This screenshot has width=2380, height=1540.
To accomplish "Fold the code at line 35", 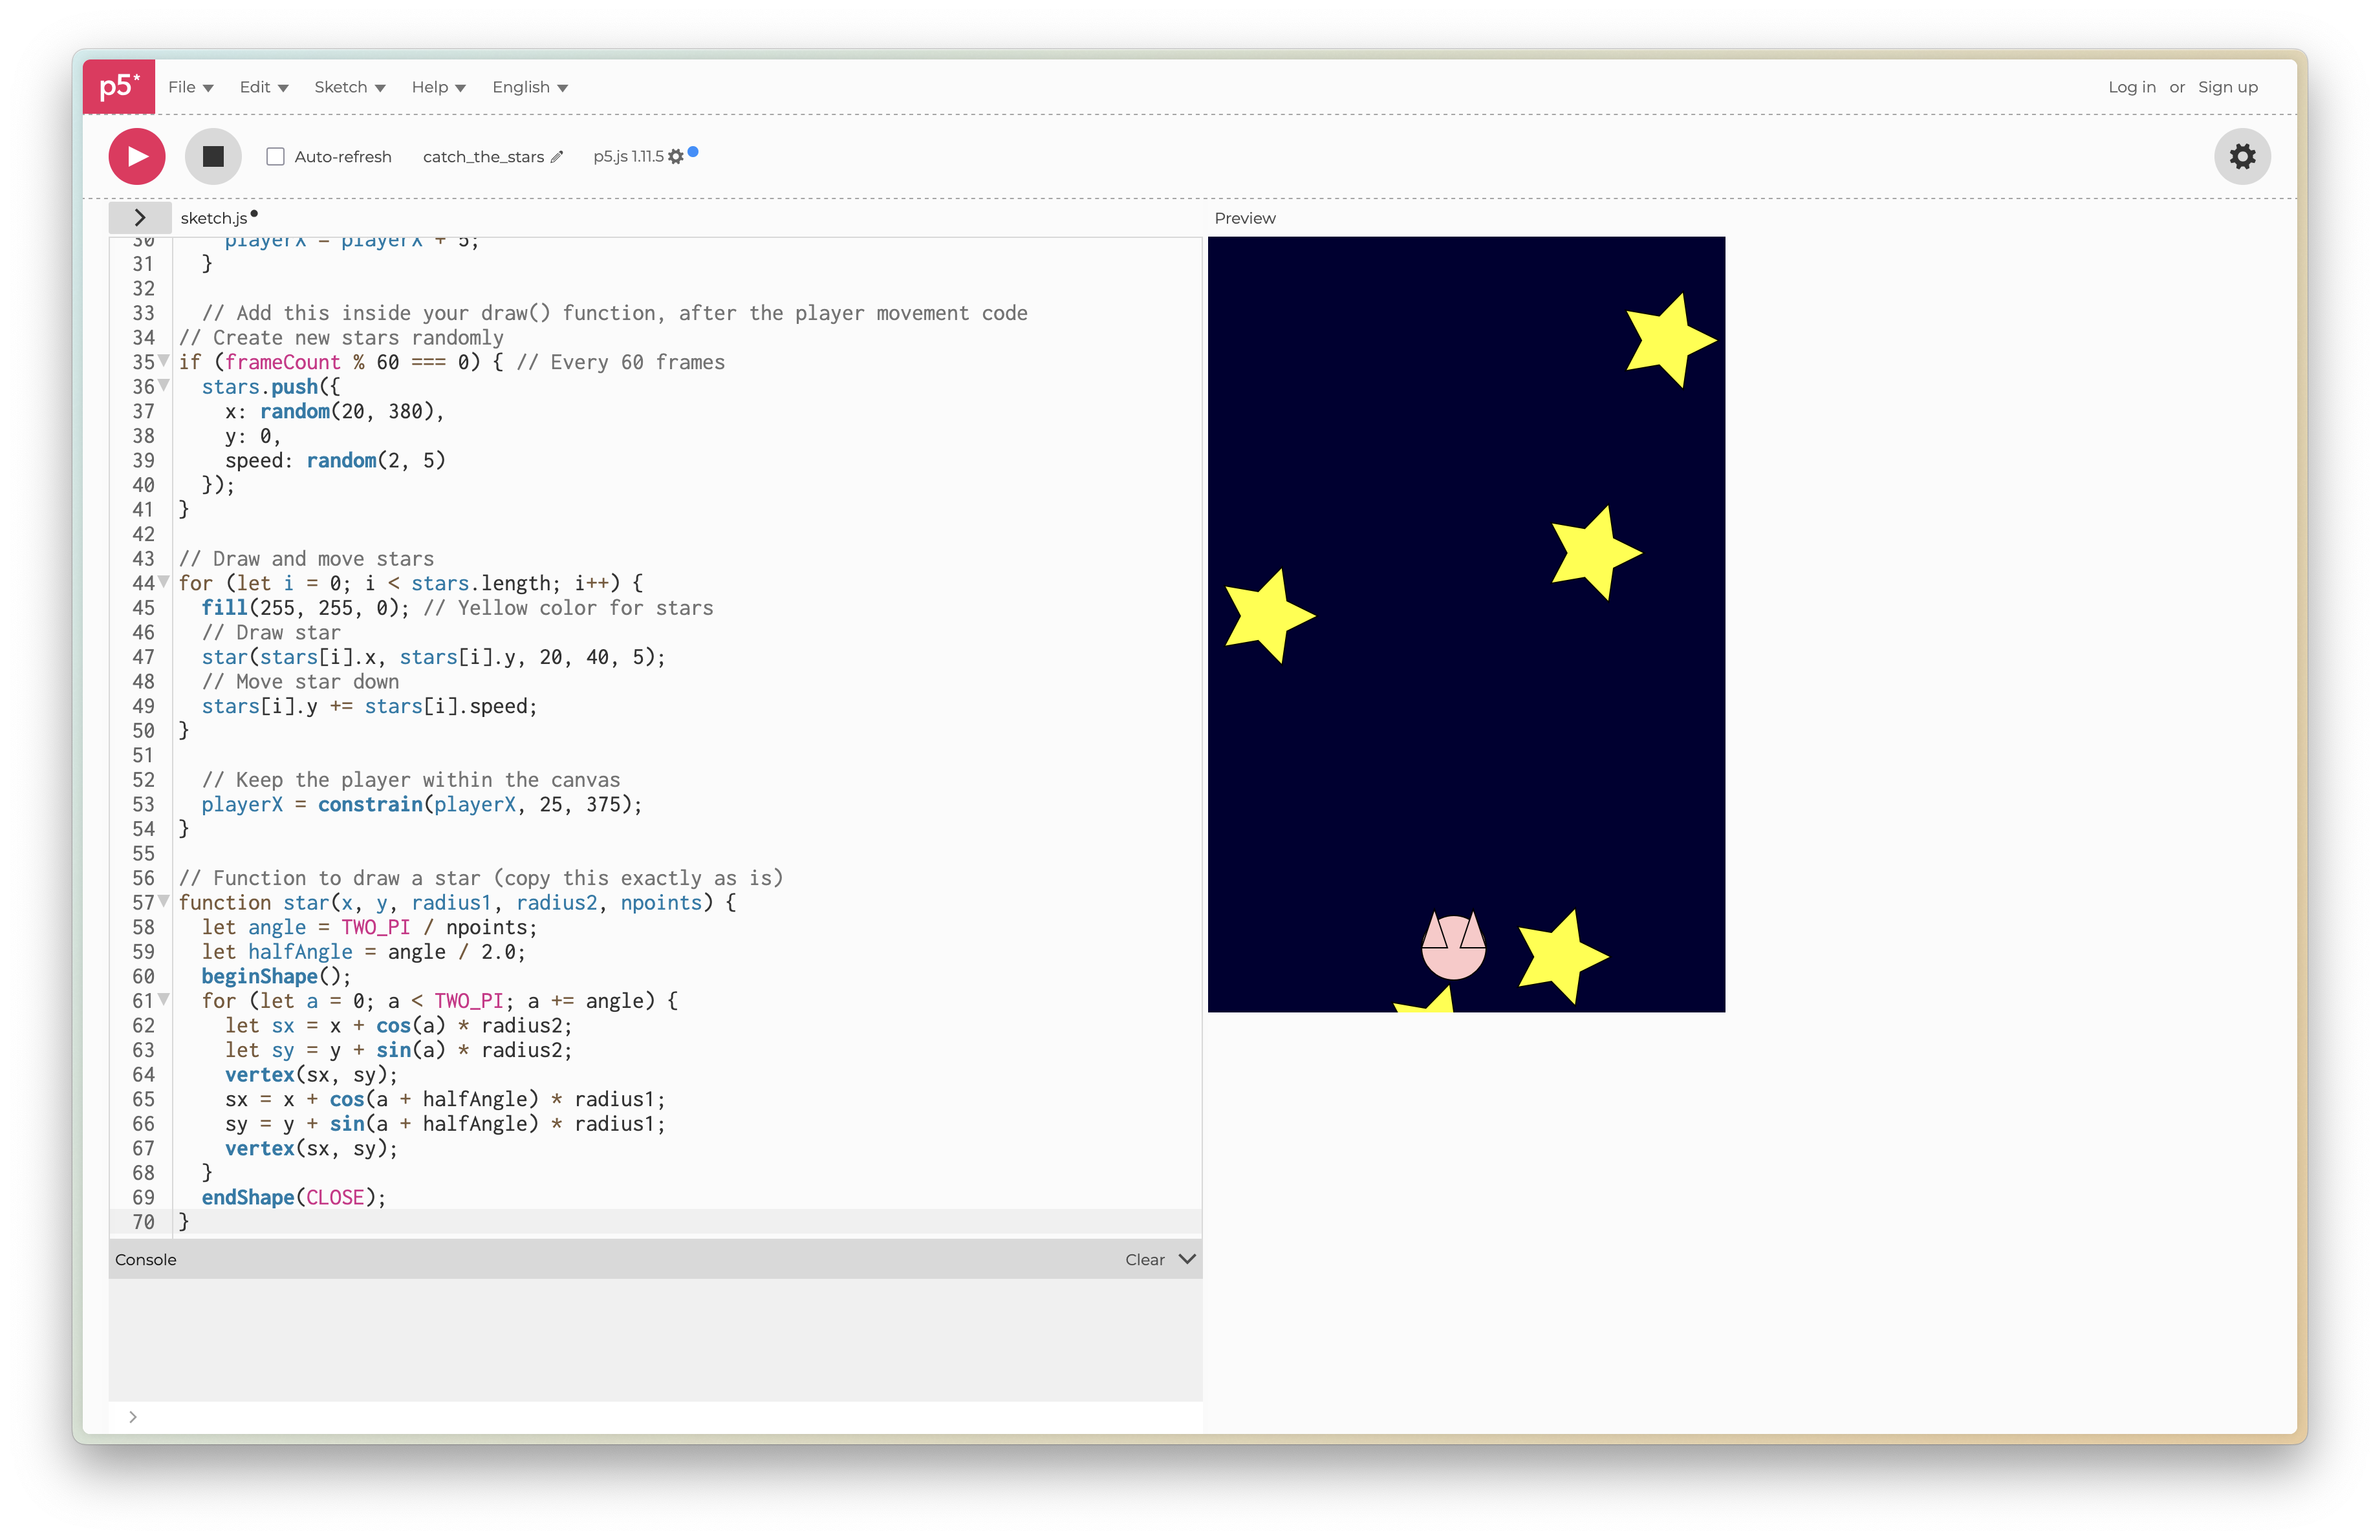I will 164,361.
